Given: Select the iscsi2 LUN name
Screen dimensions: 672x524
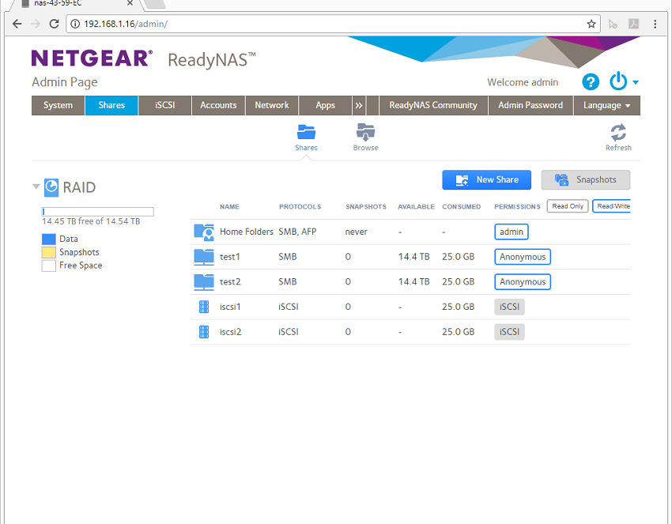Looking at the screenshot, I should coord(231,332).
